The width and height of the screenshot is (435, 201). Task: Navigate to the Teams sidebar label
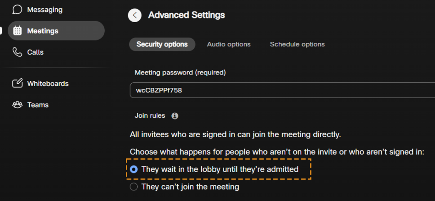tap(38, 104)
